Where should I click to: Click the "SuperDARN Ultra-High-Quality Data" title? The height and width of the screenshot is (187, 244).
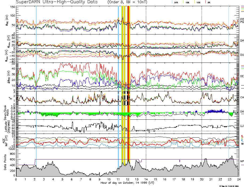tap(57, 2)
